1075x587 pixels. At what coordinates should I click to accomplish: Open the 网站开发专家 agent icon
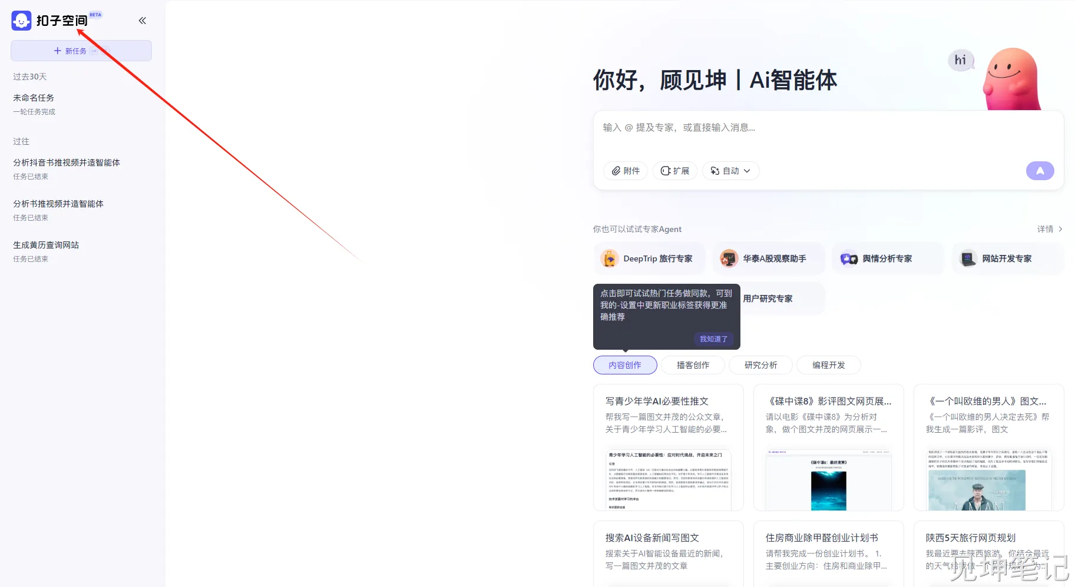968,258
